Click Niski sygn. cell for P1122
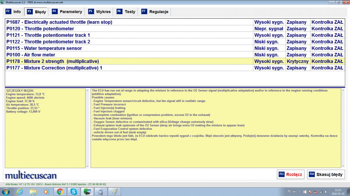The width and height of the screenshot is (350, 196). click(x=269, y=42)
